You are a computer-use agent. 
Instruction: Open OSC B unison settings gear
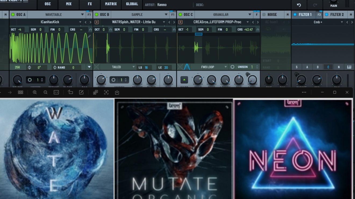113,80
